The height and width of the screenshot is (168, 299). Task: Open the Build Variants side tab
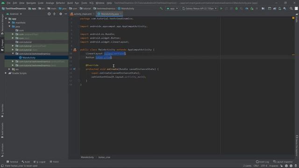tap(2, 130)
